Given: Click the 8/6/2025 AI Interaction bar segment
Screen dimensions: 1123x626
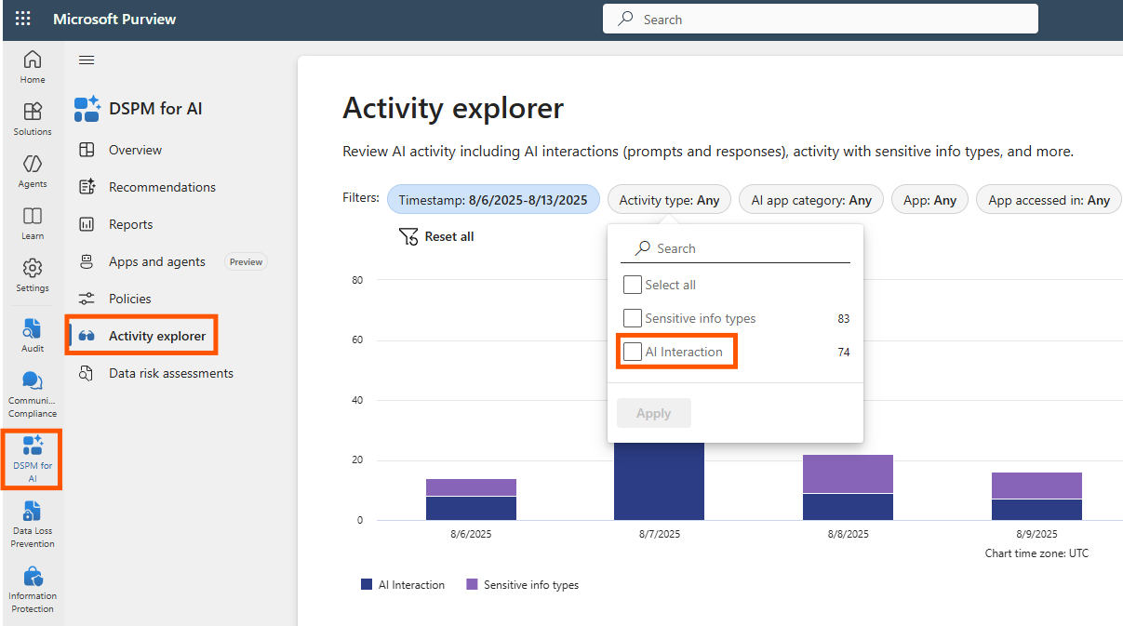Looking at the screenshot, I should pos(472,508).
